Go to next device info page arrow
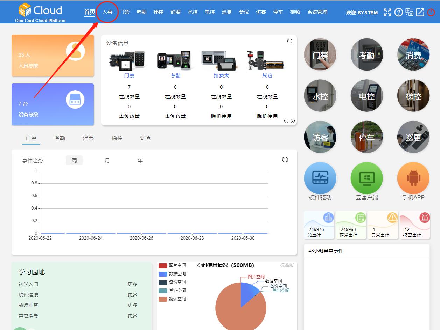440x330 pixels. pyautogui.click(x=293, y=121)
